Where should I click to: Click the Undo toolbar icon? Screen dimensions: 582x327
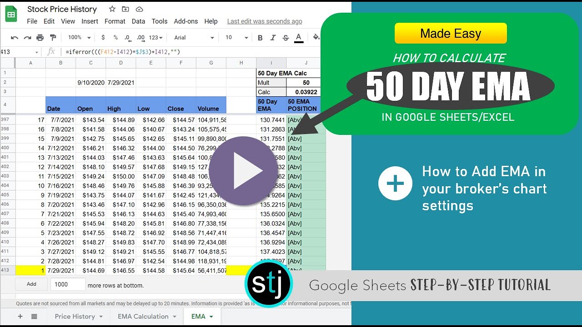tap(15, 38)
